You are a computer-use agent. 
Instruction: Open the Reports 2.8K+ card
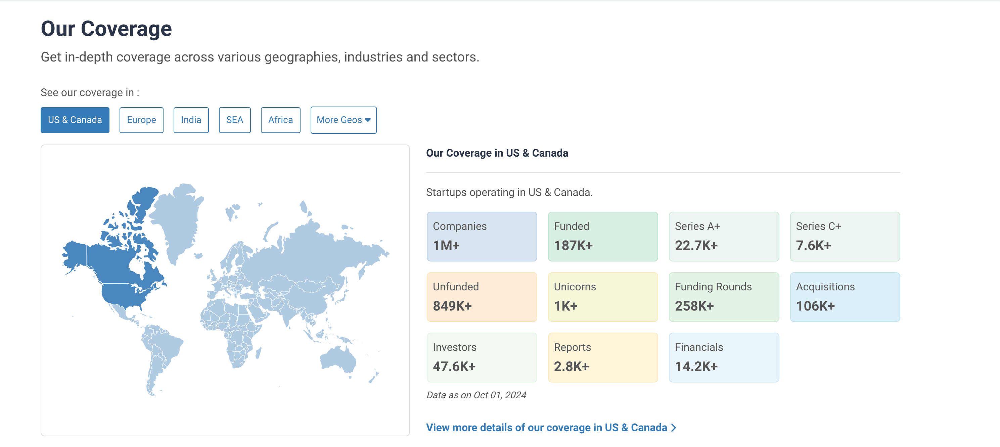pos(602,357)
